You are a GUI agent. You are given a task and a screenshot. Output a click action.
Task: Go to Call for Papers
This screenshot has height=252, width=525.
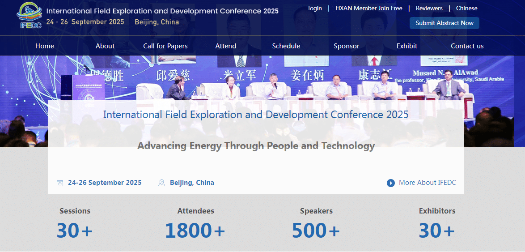tap(165, 46)
